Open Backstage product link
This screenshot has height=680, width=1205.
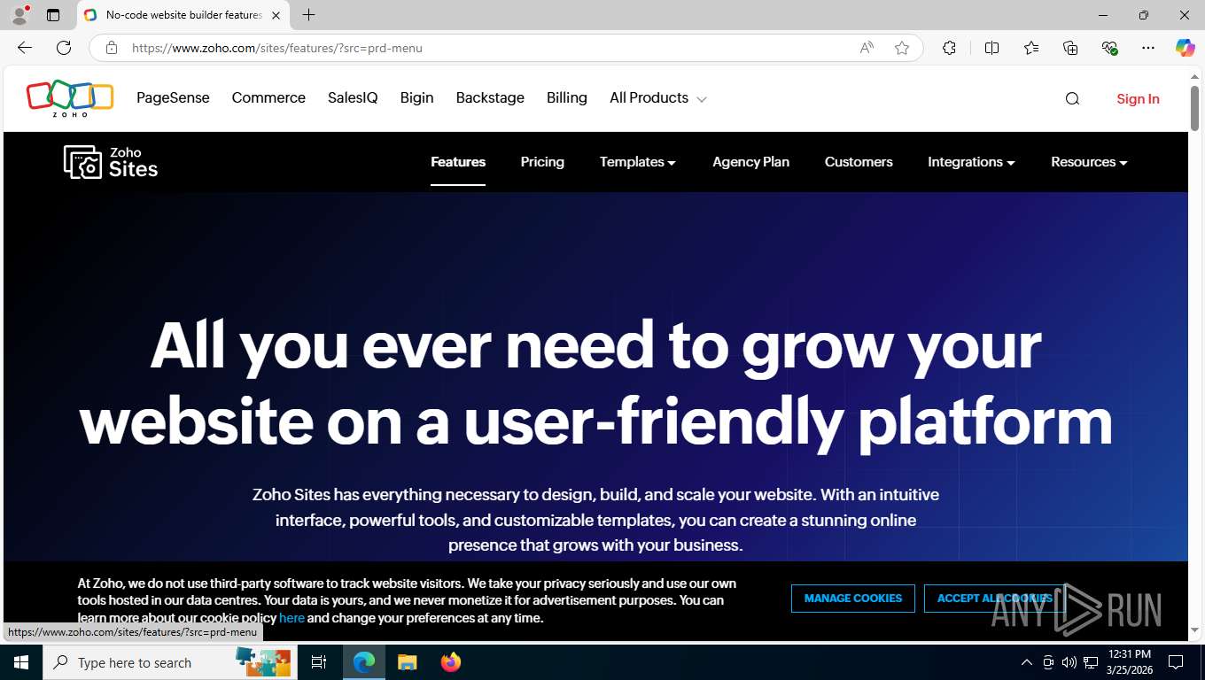click(490, 97)
